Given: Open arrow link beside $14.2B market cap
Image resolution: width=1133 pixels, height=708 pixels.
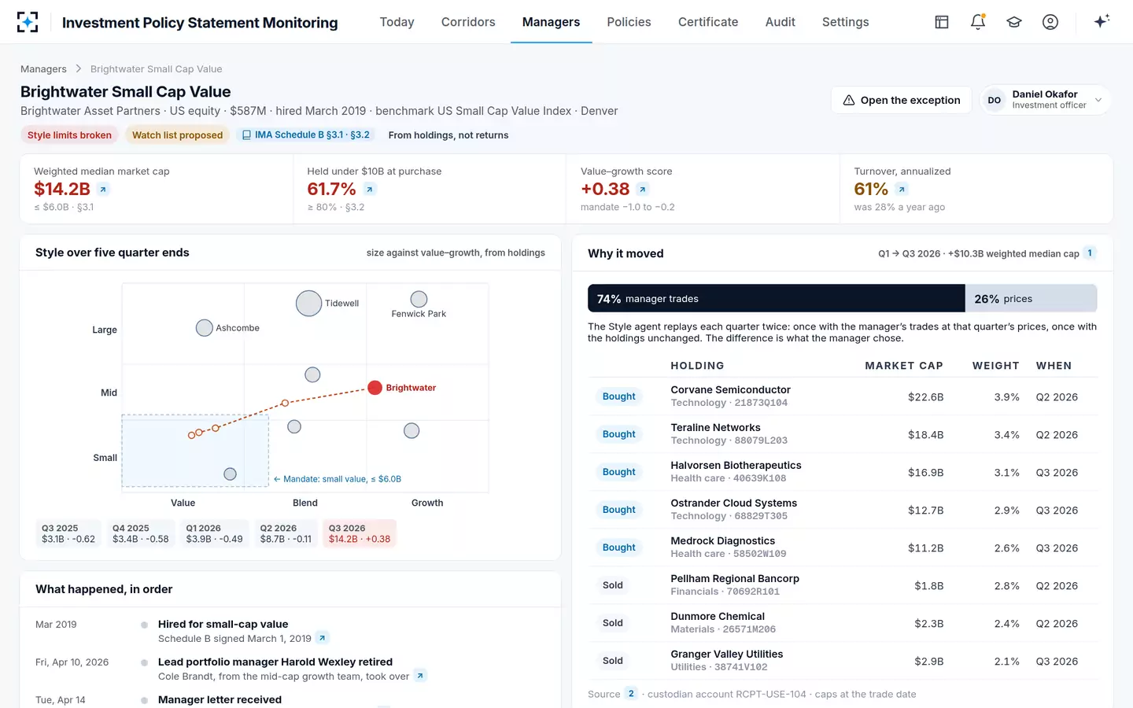Looking at the screenshot, I should point(103,190).
